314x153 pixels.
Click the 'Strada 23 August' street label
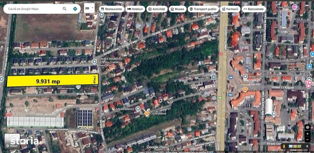(282, 87)
